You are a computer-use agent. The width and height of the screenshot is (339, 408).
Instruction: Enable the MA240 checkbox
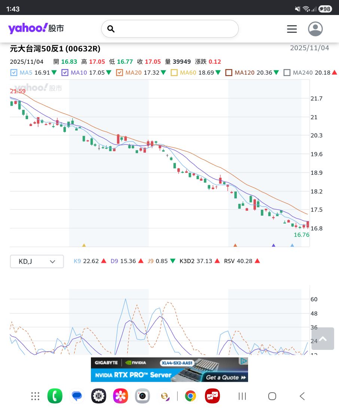coord(287,73)
